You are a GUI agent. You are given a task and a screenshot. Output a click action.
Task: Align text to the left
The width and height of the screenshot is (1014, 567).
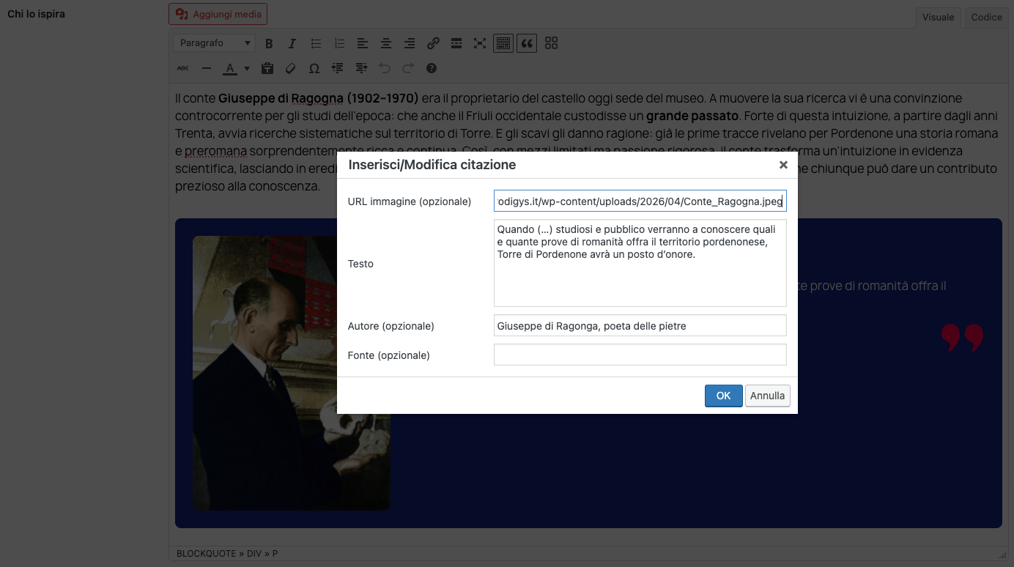point(363,43)
